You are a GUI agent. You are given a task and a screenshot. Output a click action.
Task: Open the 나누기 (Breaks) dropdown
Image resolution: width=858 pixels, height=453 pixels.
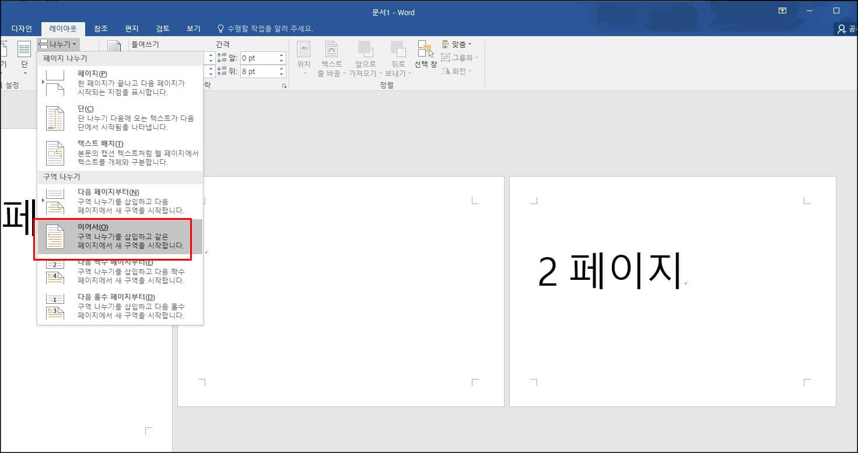58,43
